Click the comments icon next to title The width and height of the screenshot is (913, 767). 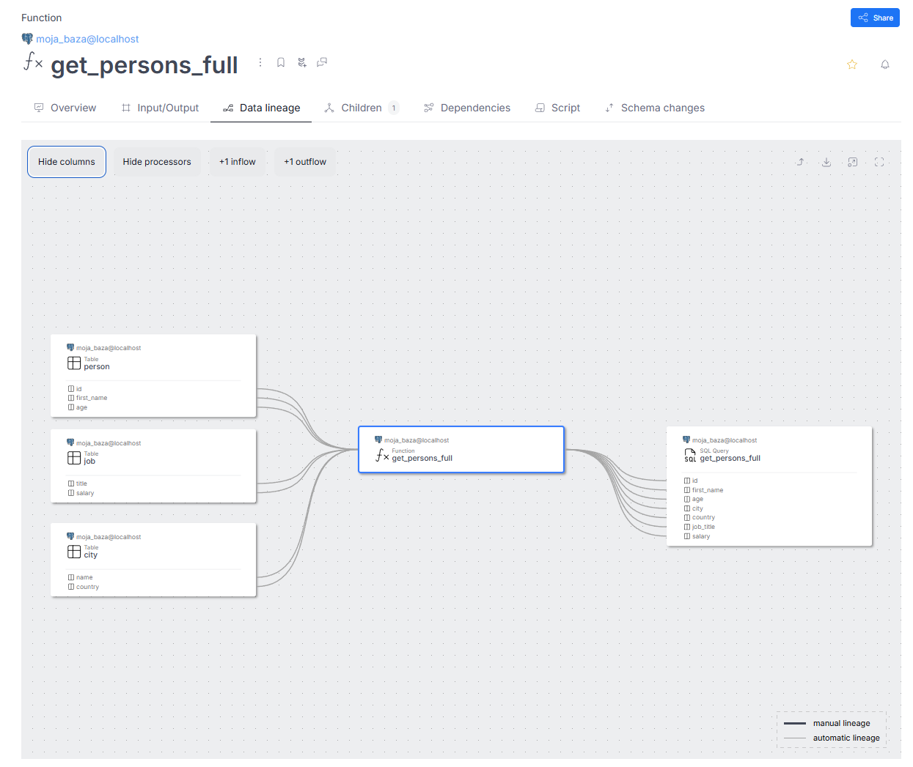[322, 62]
